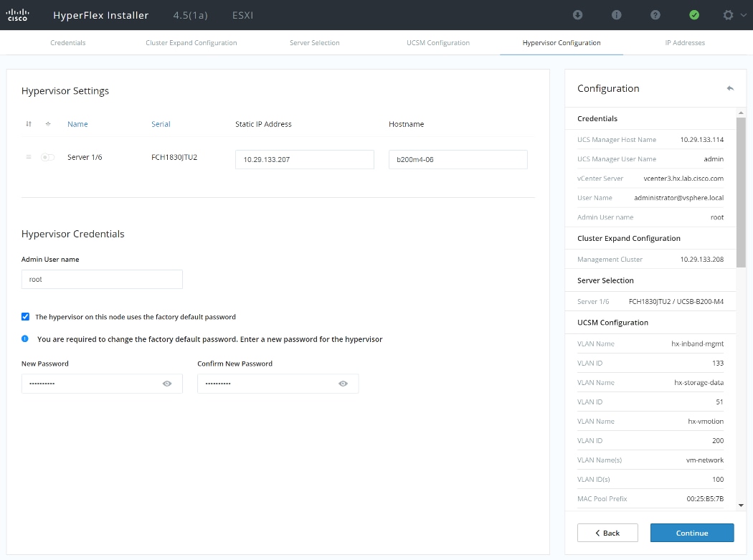Click the Back button

click(x=607, y=533)
